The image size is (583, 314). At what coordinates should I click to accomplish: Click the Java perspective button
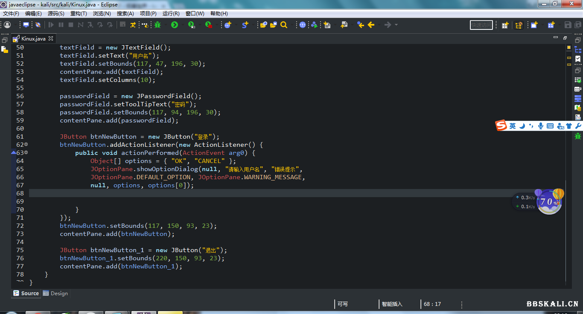click(519, 25)
